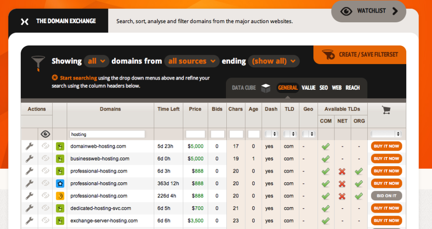
Task: Toggle watchlist eye for dedicated-hosting-svc.com
Action: [x=45, y=208]
